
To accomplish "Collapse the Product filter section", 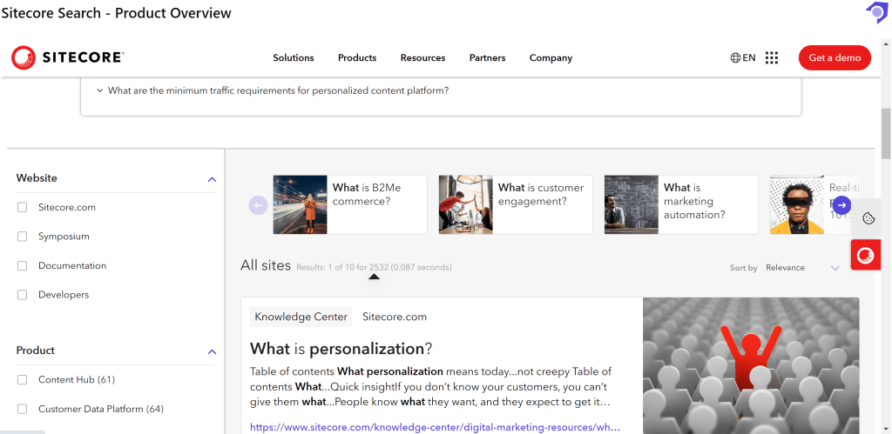I will pyautogui.click(x=212, y=351).
